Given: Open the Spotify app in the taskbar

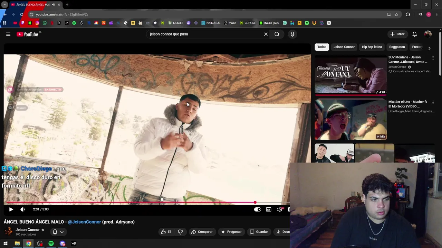Looking at the screenshot, I should pyautogui.click(x=51, y=244).
